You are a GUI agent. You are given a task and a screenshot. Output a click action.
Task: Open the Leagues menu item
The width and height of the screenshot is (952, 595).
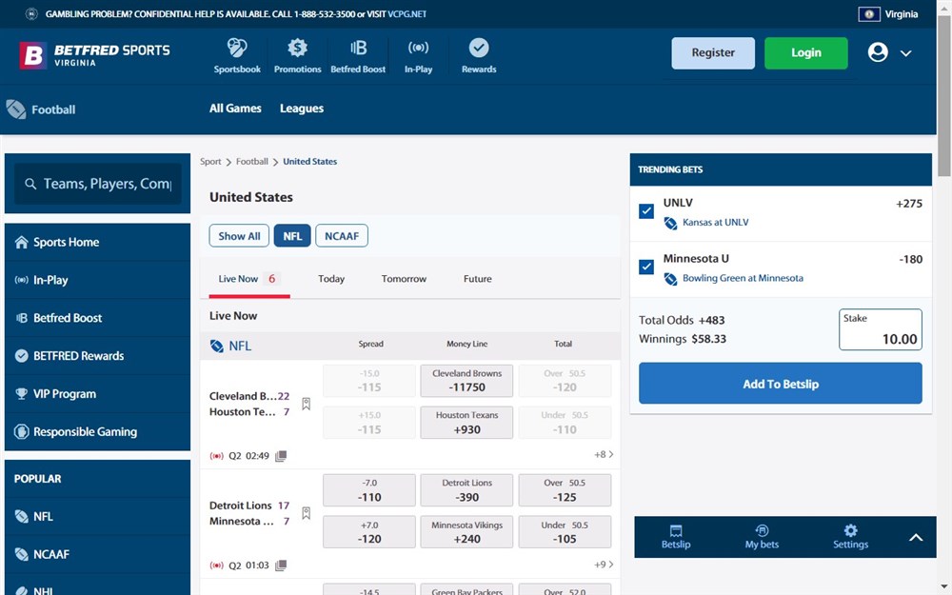tap(301, 109)
